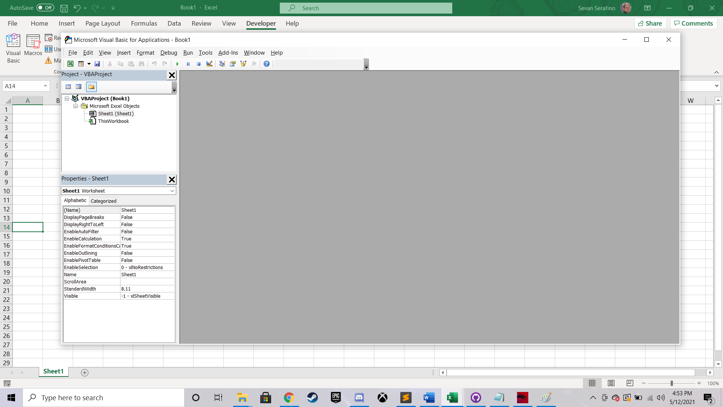This screenshot has width=723, height=407.
Task: Click Insert UserForm icon in VBA toolbar
Action: pos(81,64)
